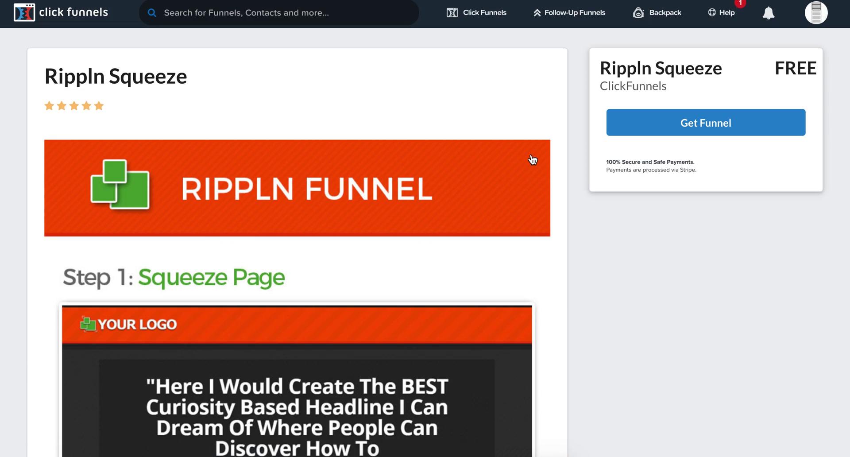Open the Click Funnels menu
Viewport: 850px width, 457px height.
point(476,13)
